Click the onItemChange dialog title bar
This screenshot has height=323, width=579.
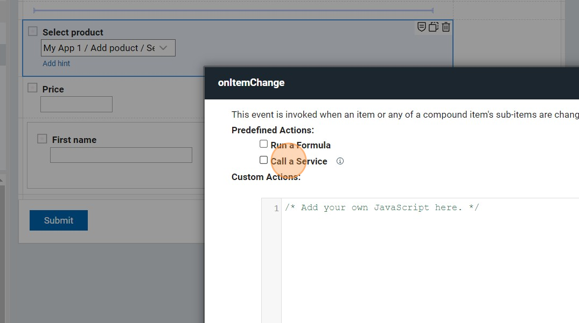tap(377, 83)
